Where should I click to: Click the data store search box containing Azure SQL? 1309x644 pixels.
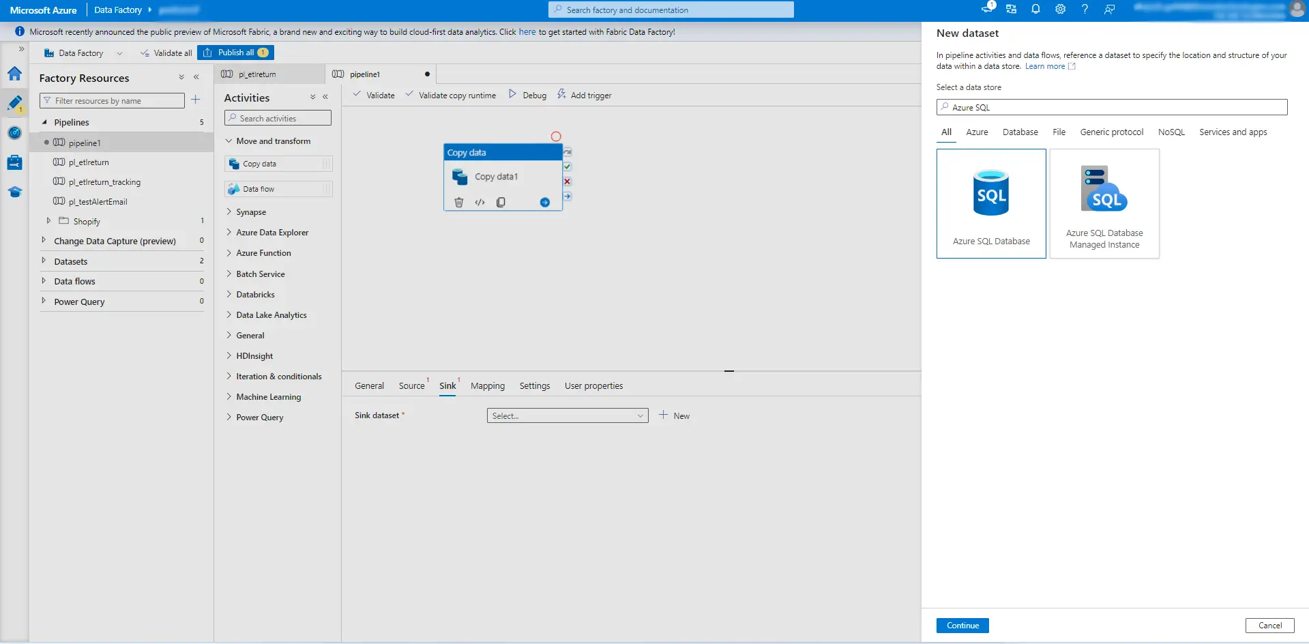[1112, 107]
